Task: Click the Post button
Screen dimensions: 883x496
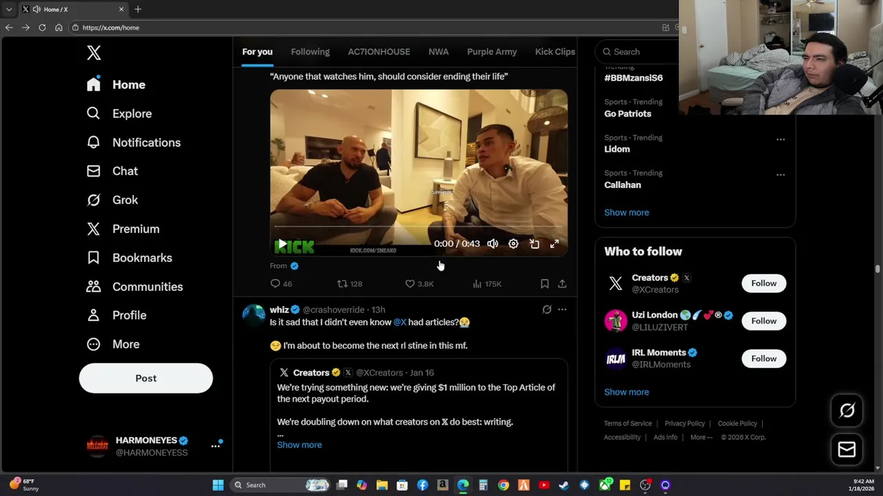Action: 146,378
